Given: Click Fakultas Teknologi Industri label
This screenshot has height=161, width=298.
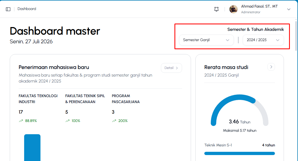Looking at the screenshot, I should click(38, 99).
